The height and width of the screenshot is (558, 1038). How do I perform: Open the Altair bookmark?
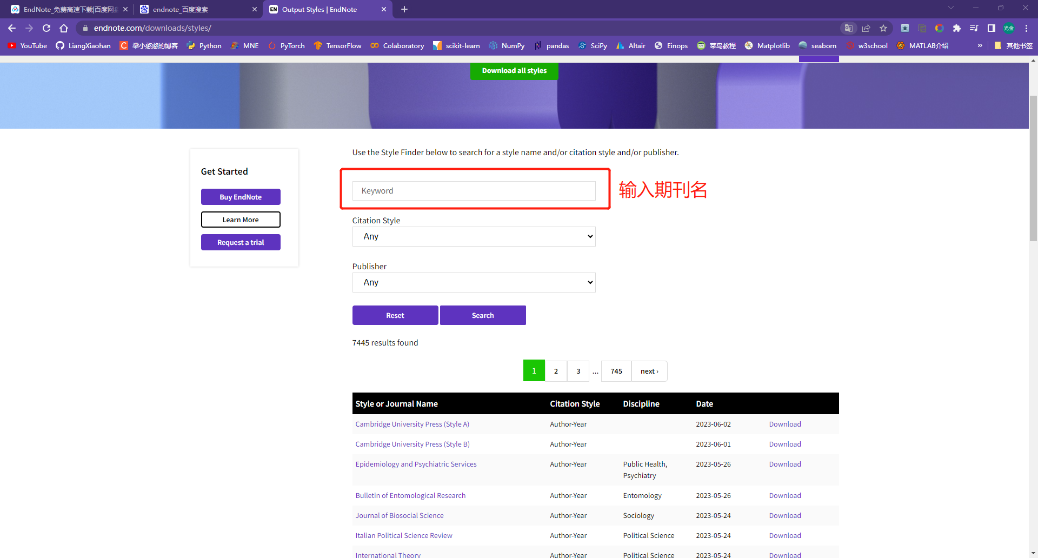pyautogui.click(x=631, y=45)
